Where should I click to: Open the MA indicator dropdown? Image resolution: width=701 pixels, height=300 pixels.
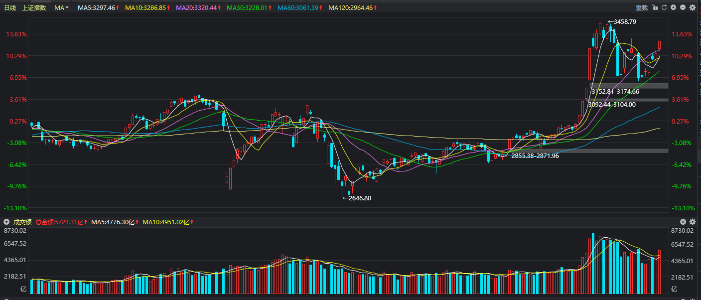click(x=61, y=8)
